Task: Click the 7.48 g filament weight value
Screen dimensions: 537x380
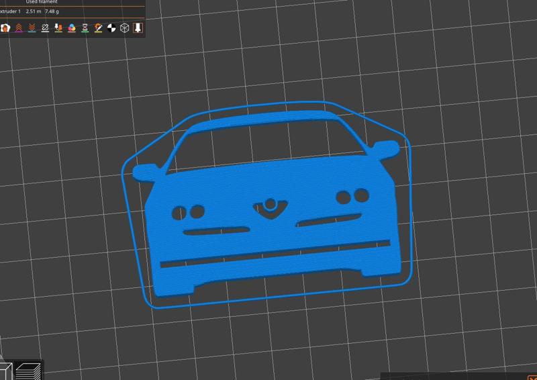Action: tap(52, 11)
